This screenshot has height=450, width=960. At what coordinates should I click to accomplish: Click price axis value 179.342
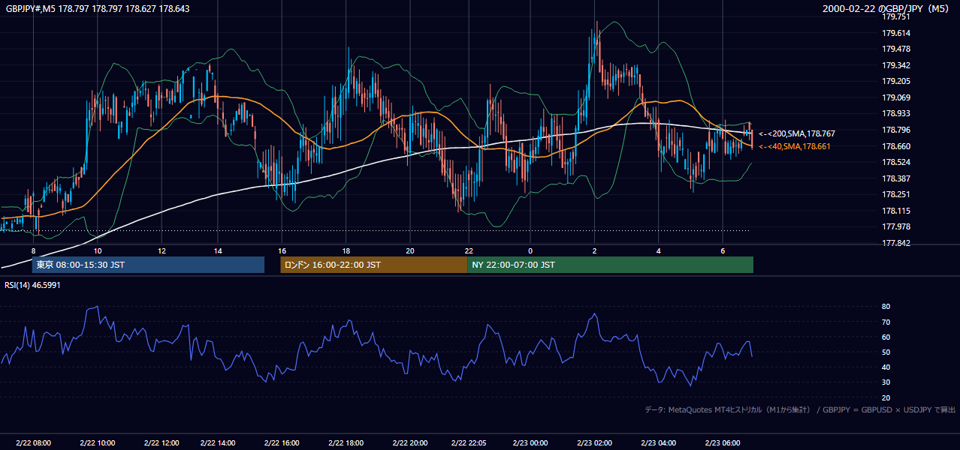pos(896,65)
